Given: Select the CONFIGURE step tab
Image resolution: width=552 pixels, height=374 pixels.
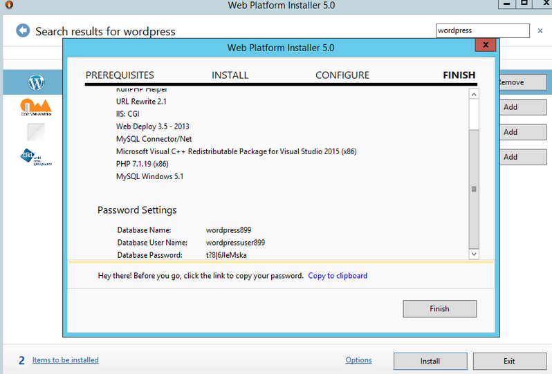Looking at the screenshot, I should 342,75.
